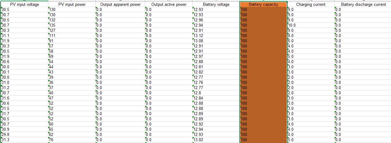Click the Output active power header
The width and height of the screenshot is (391, 143).
coord(169,5)
